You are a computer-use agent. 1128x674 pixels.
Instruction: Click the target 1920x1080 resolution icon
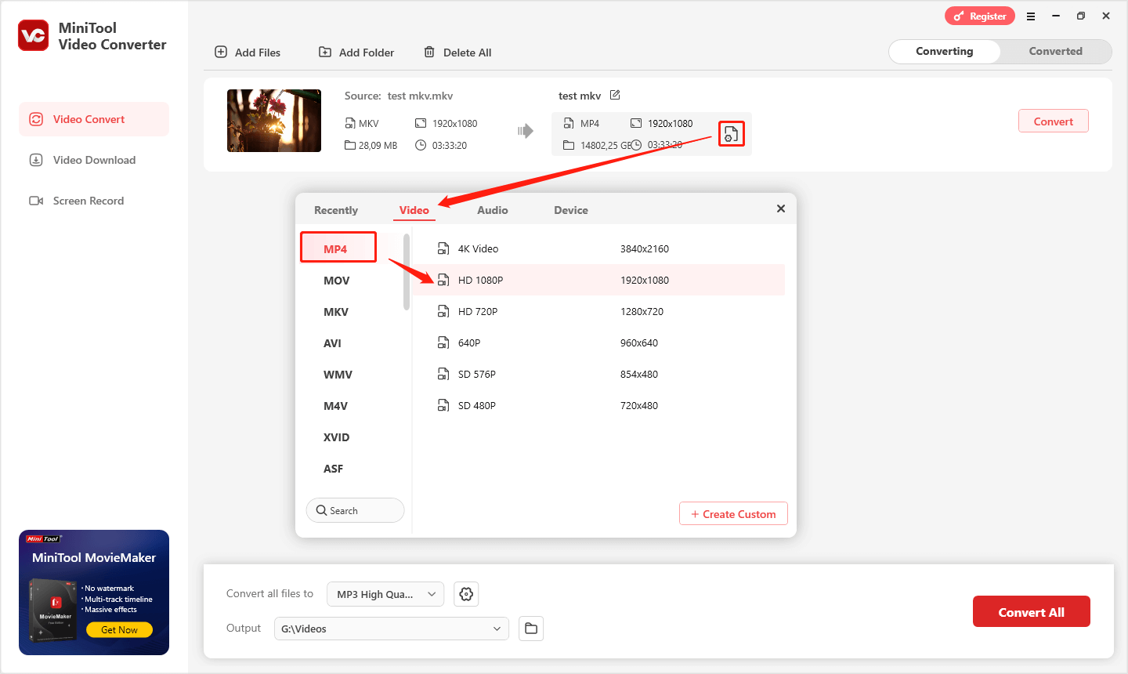[636, 123]
